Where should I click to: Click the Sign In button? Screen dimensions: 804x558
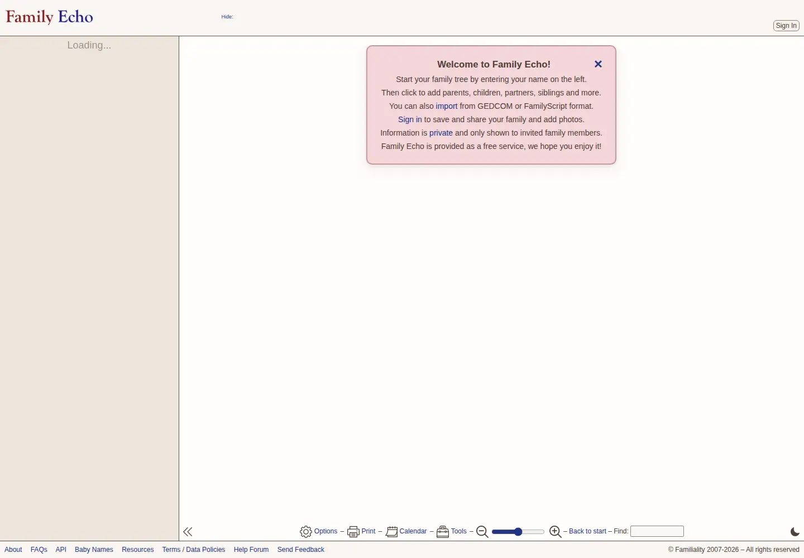click(786, 26)
